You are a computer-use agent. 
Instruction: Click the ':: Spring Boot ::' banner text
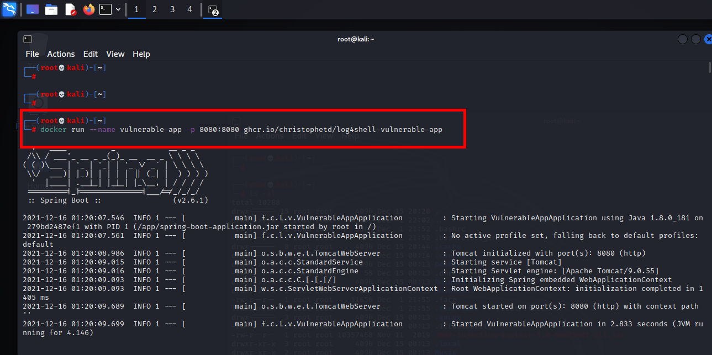pyautogui.click(x=64, y=200)
